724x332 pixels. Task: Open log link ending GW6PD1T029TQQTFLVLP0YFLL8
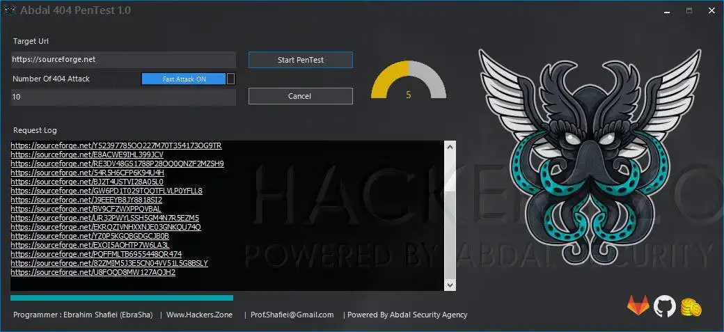click(x=107, y=191)
